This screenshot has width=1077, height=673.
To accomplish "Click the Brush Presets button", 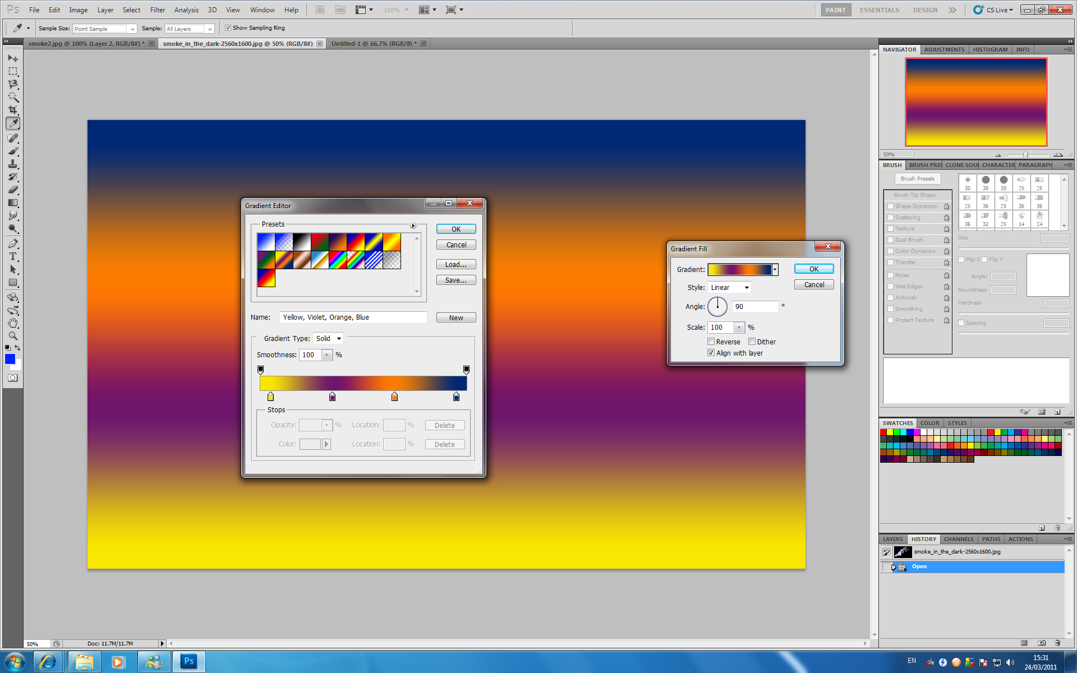I will pyautogui.click(x=918, y=179).
